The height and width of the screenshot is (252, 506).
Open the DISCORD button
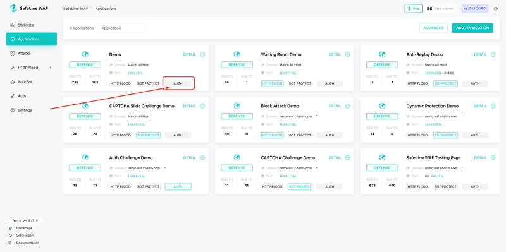[x=475, y=9]
